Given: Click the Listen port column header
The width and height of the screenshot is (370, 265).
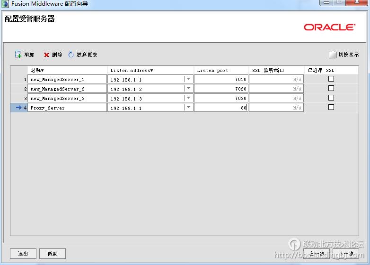Looking at the screenshot, I should 221,70.
